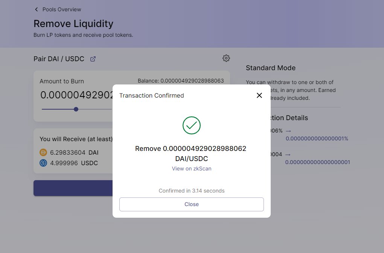
Task: Click the You will Receive (at least) label
Action: click(x=76, y=139)
